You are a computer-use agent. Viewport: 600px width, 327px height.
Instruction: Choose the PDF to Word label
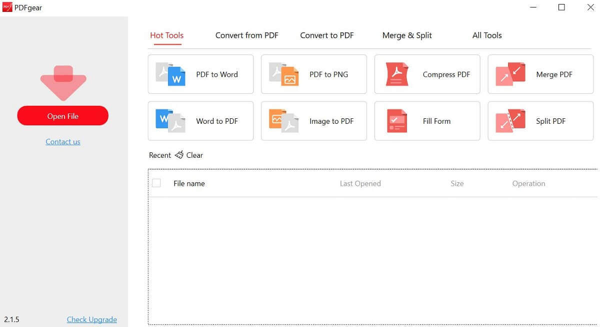point(217,74)
